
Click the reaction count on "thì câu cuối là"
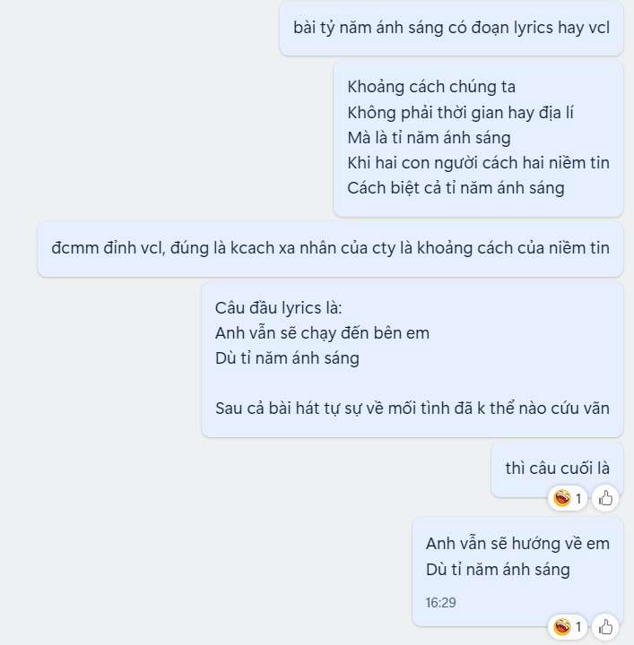pyautogui.click(x=578, y=499)
